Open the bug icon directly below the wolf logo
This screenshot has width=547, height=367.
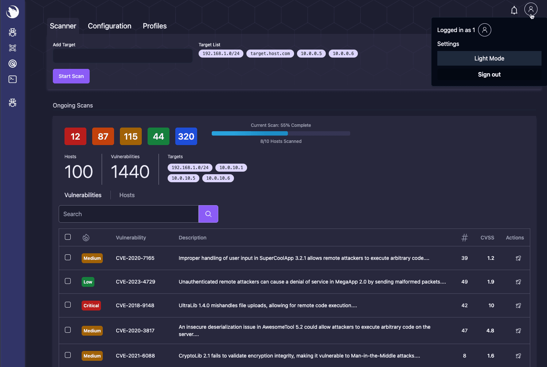click(x=12, y=32)
